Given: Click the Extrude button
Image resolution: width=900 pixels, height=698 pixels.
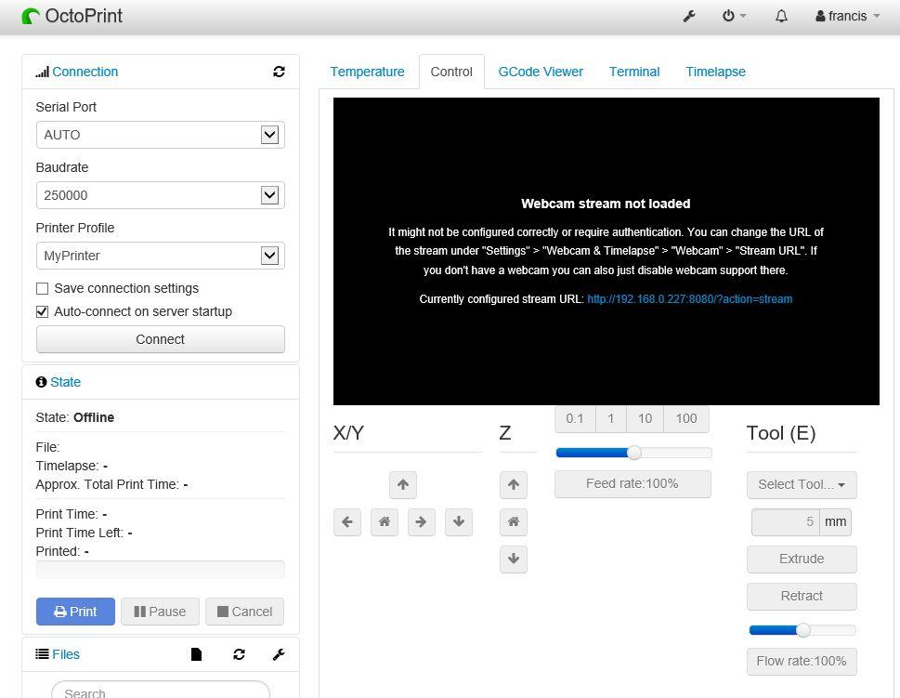Looking at the screenshot, I should [802, 560].
